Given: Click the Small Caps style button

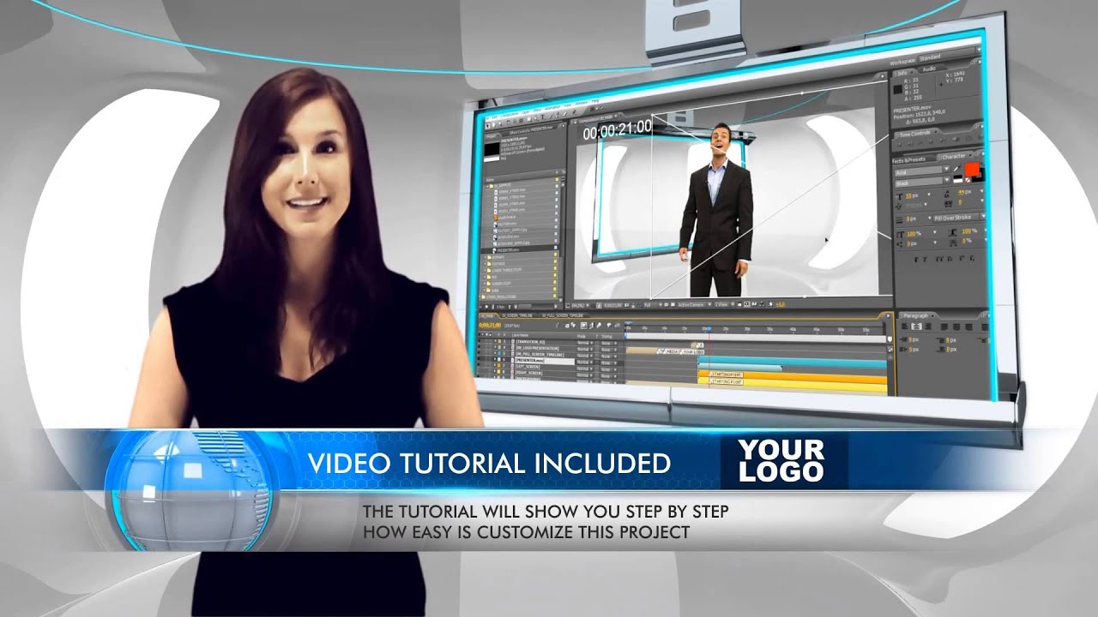Looking at the screenshot, I should pyautogui.click(x=950, y=260).
